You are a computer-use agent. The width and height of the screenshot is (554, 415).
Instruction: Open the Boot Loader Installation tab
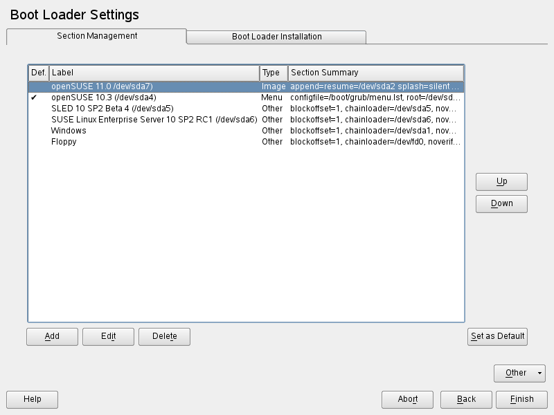[x=276, y=37]
